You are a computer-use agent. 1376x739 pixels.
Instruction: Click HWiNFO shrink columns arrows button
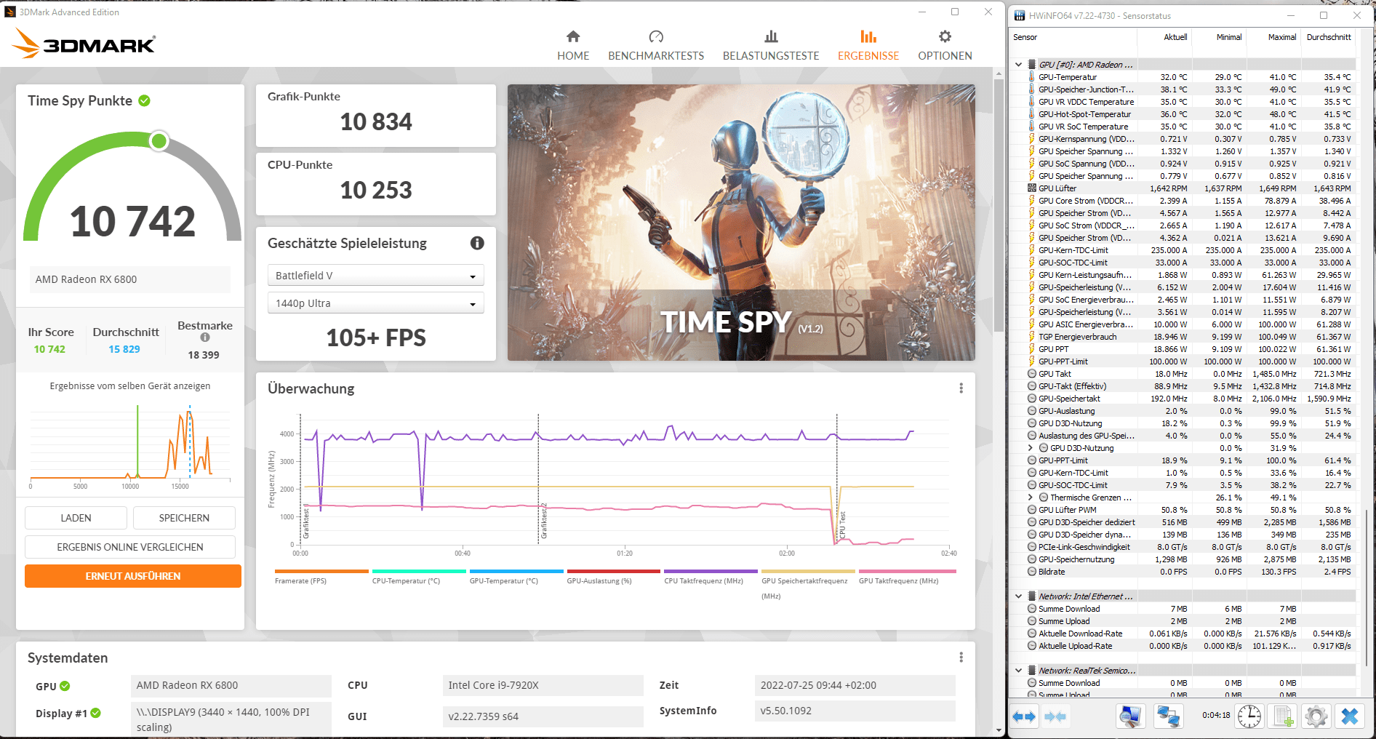(1055, 717)
